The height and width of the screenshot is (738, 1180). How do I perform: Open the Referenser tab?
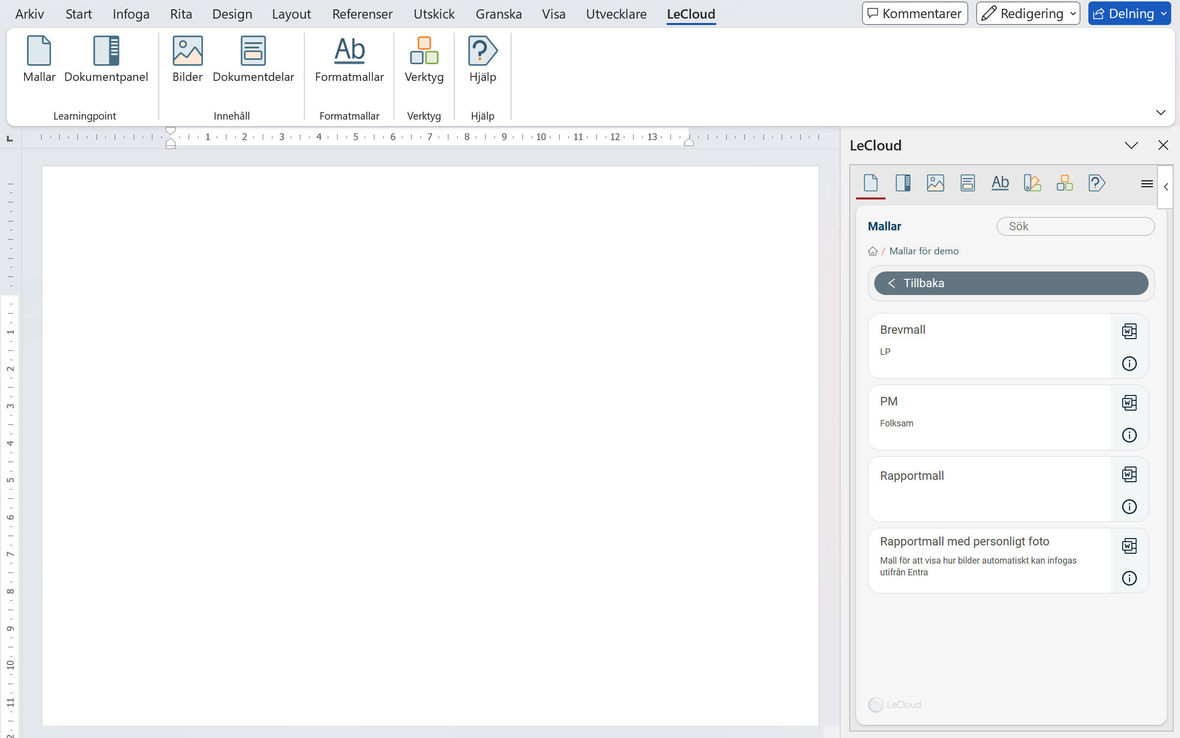click(362, 14)
